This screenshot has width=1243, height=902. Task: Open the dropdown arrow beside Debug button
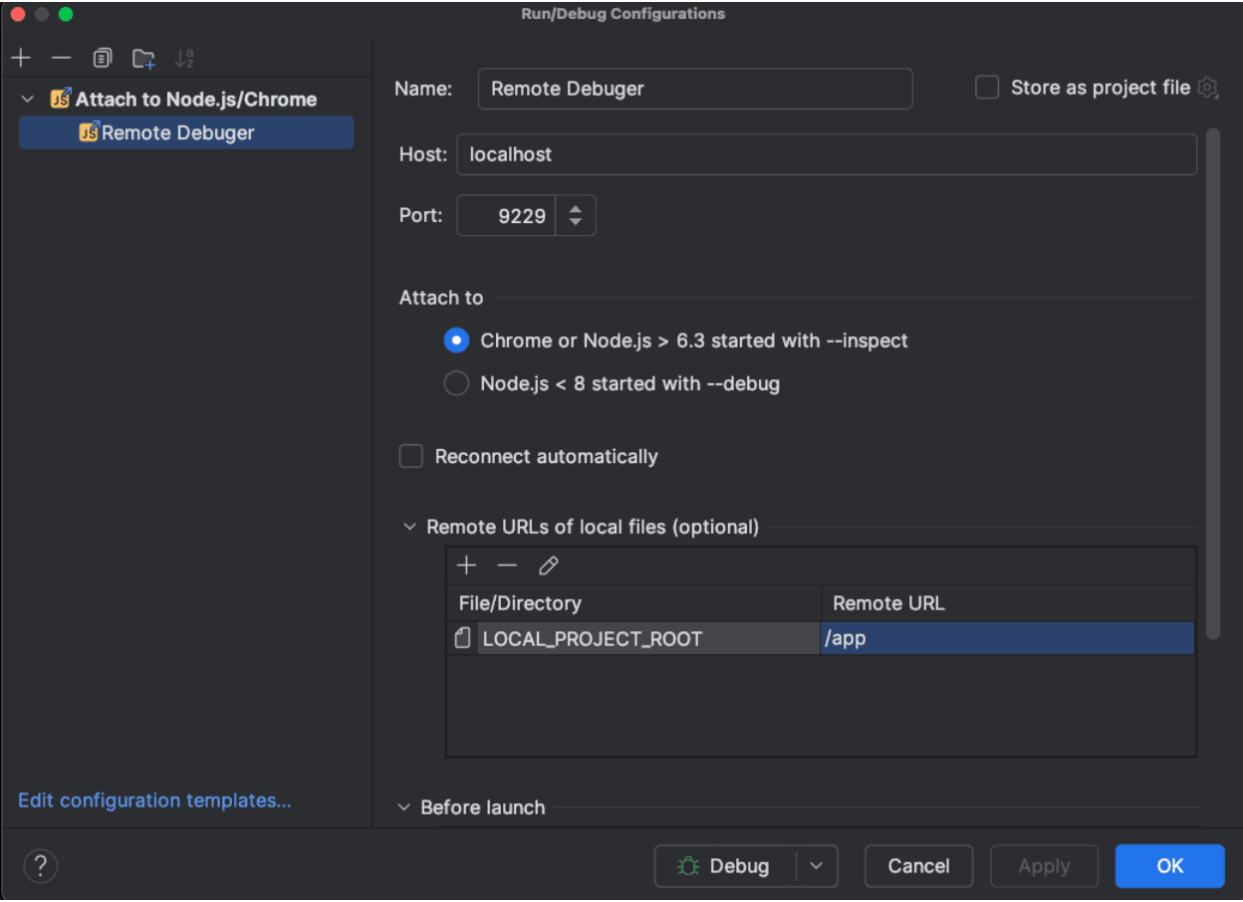point(817,866)
